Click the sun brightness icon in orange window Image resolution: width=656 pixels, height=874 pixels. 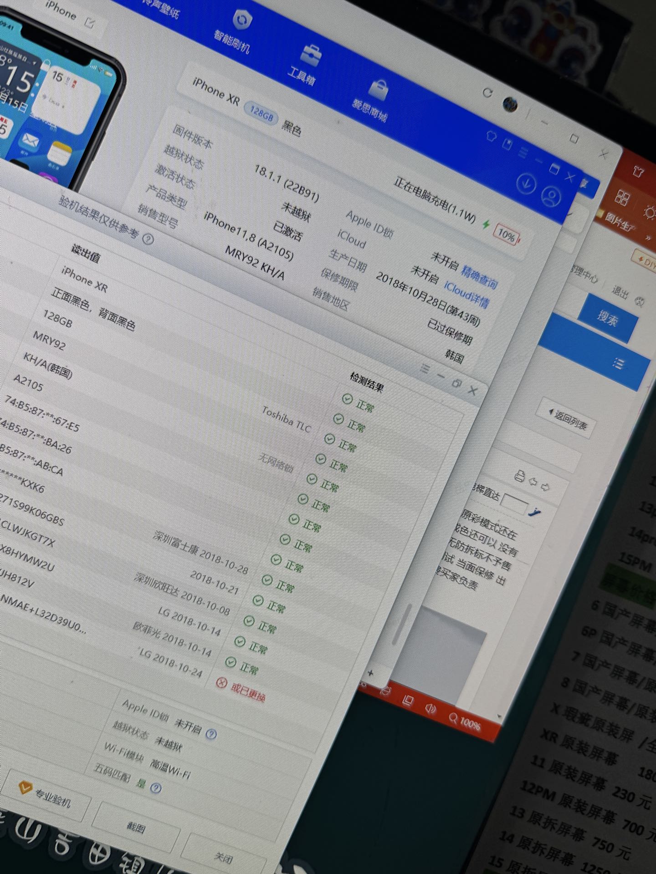click(650, 212)
